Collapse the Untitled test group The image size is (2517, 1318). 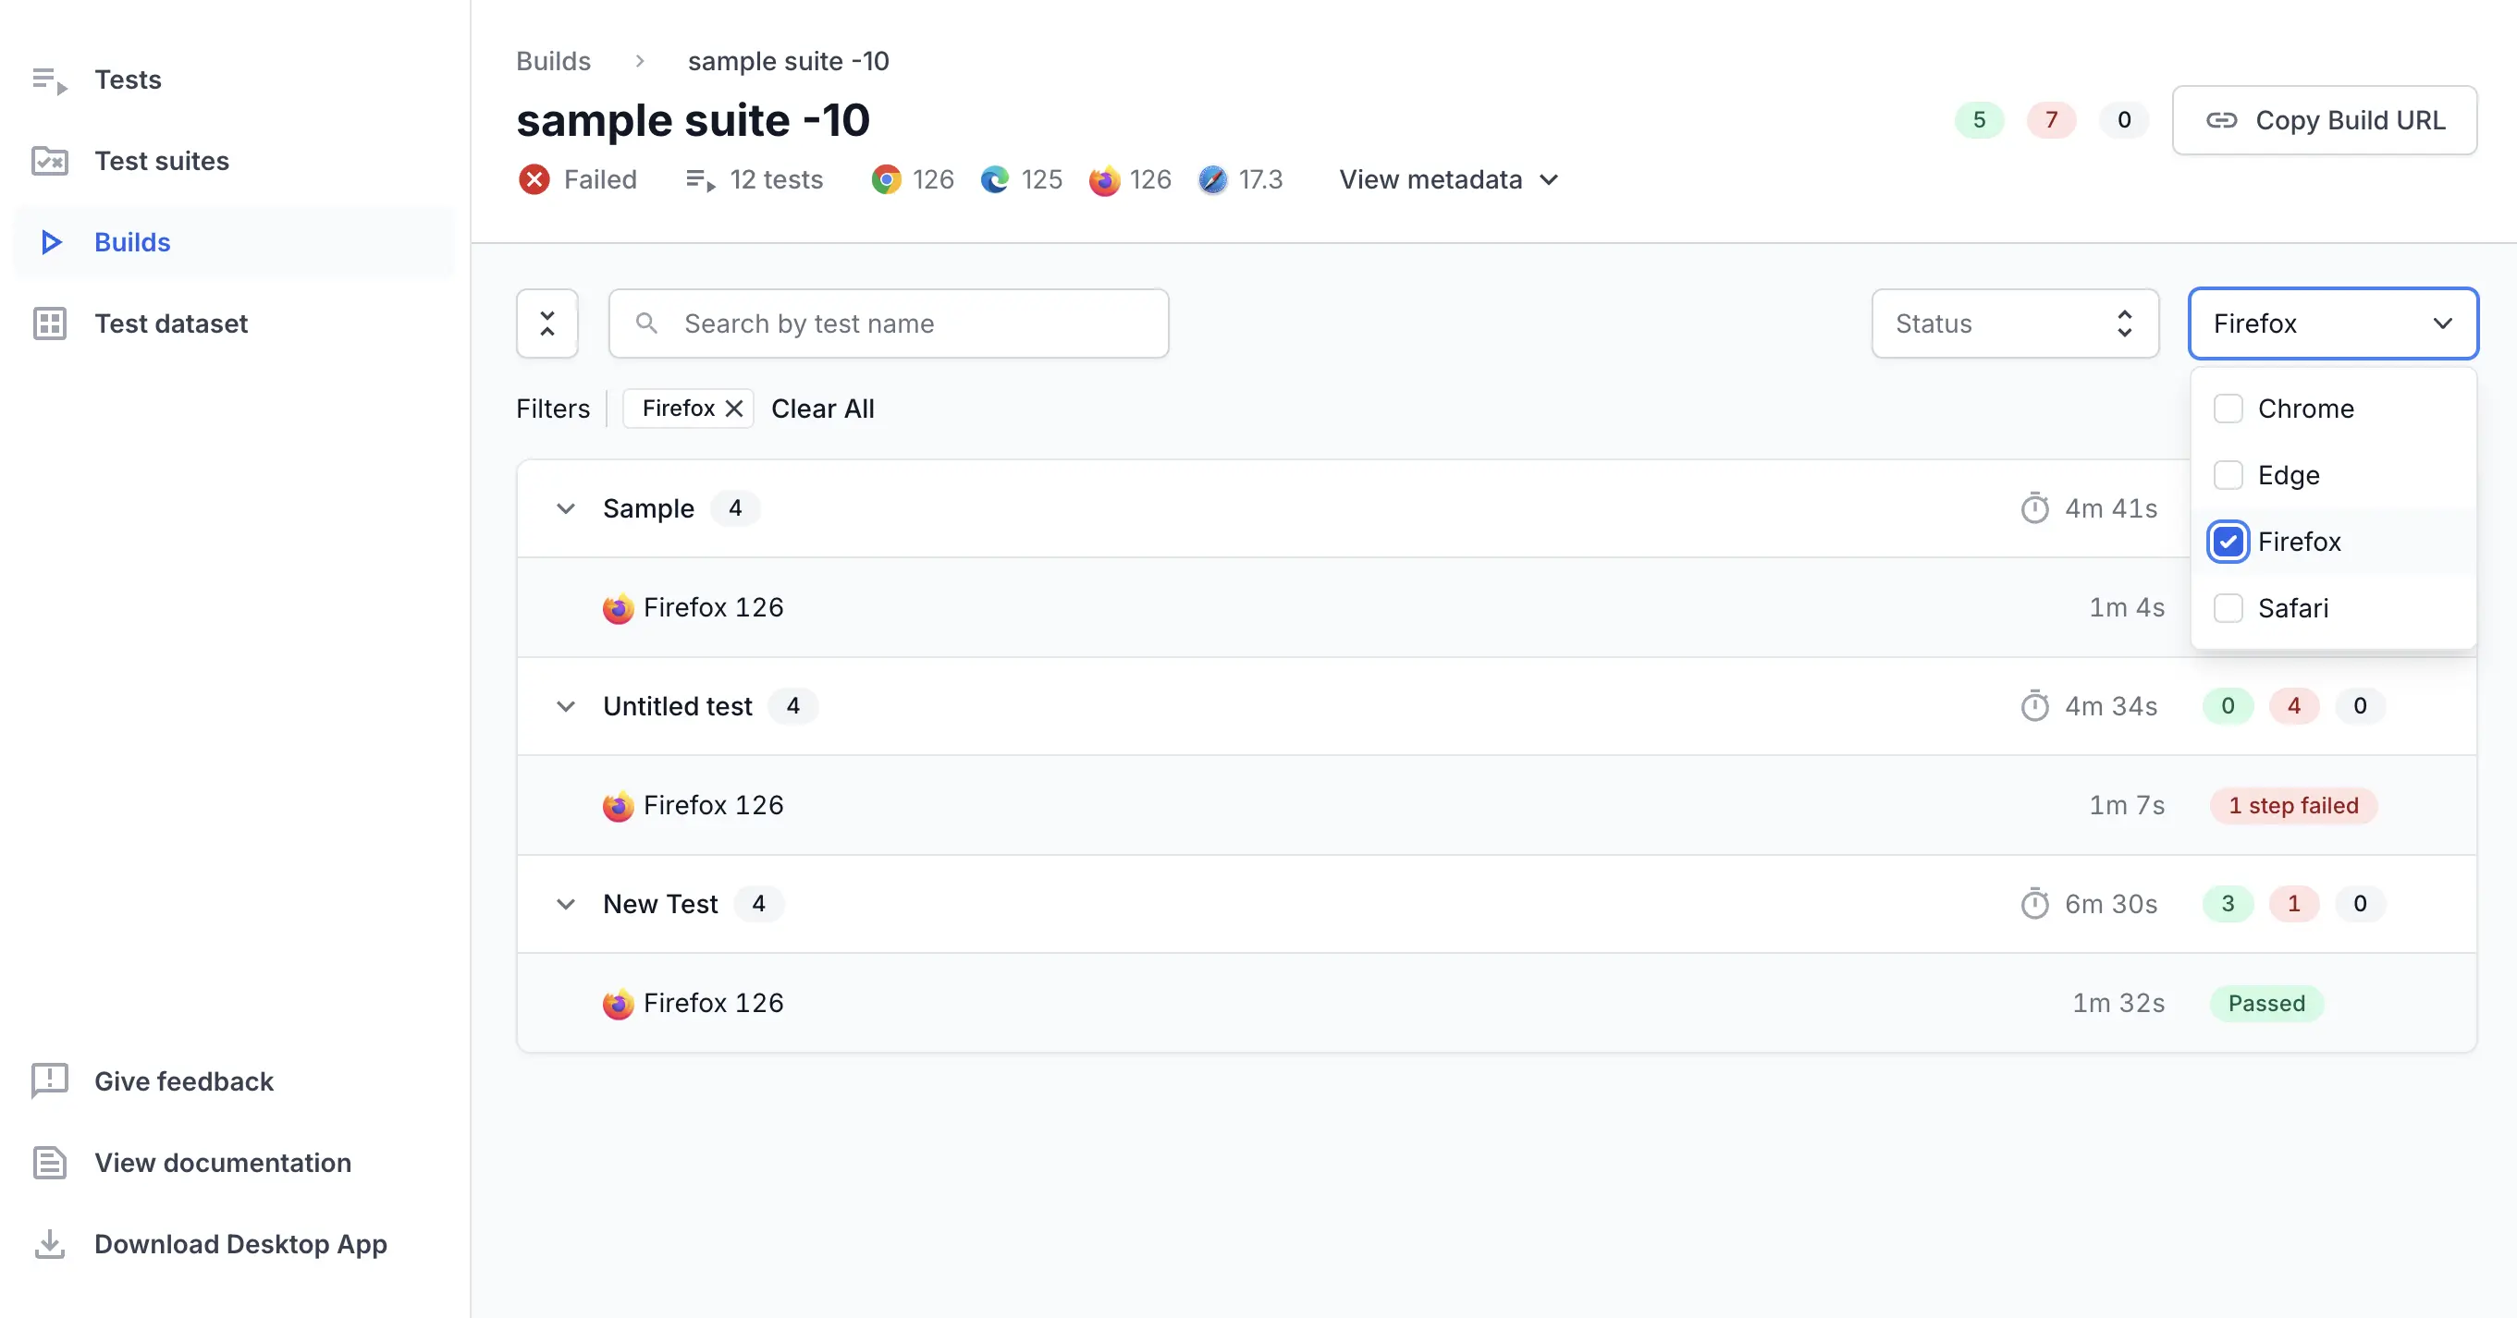pos(565,706)
